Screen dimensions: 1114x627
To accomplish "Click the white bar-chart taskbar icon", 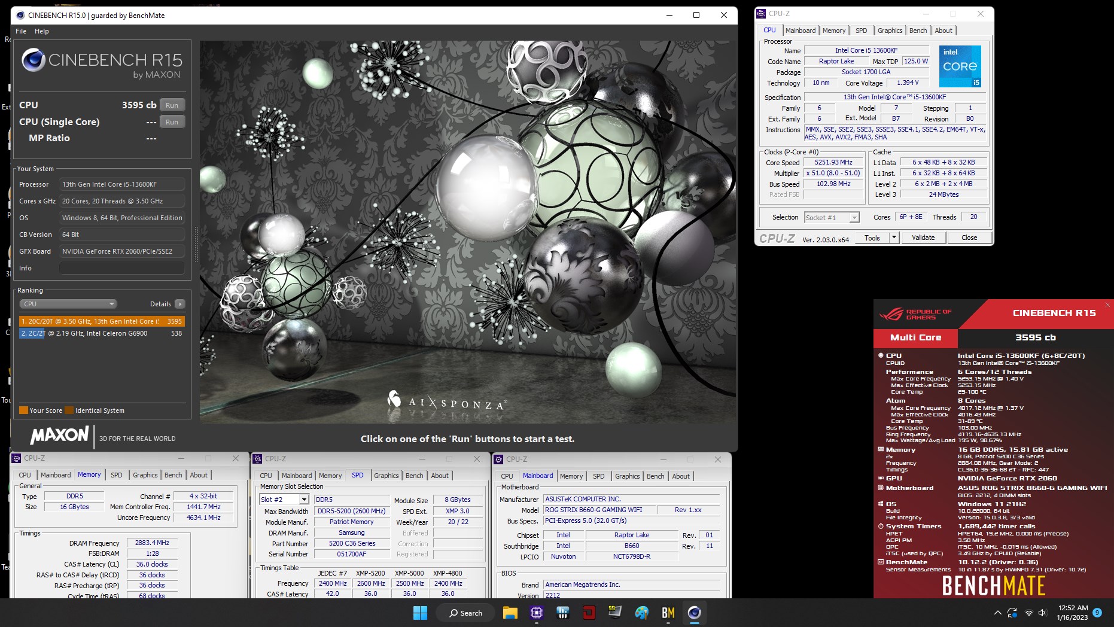I will [x=562, y=613].
